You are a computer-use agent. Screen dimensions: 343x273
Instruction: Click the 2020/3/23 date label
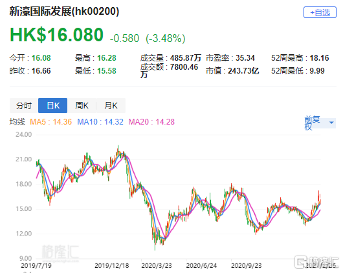click(157, 266)
